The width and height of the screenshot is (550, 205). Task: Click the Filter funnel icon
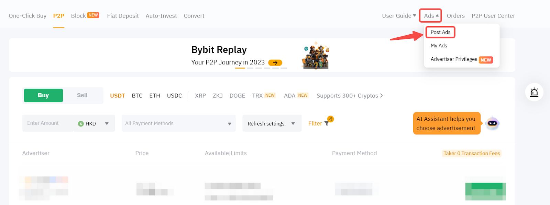tap(326, 123)
